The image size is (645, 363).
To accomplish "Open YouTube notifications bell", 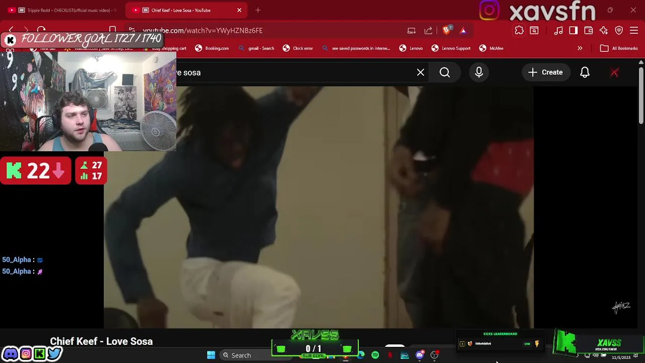I will 585,73.
